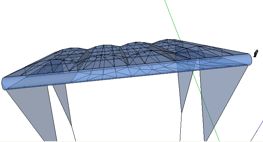This screenshot has height=142, width=263.
Task: Select the right rounded end of the tube beam
Action: click(249, 59)
